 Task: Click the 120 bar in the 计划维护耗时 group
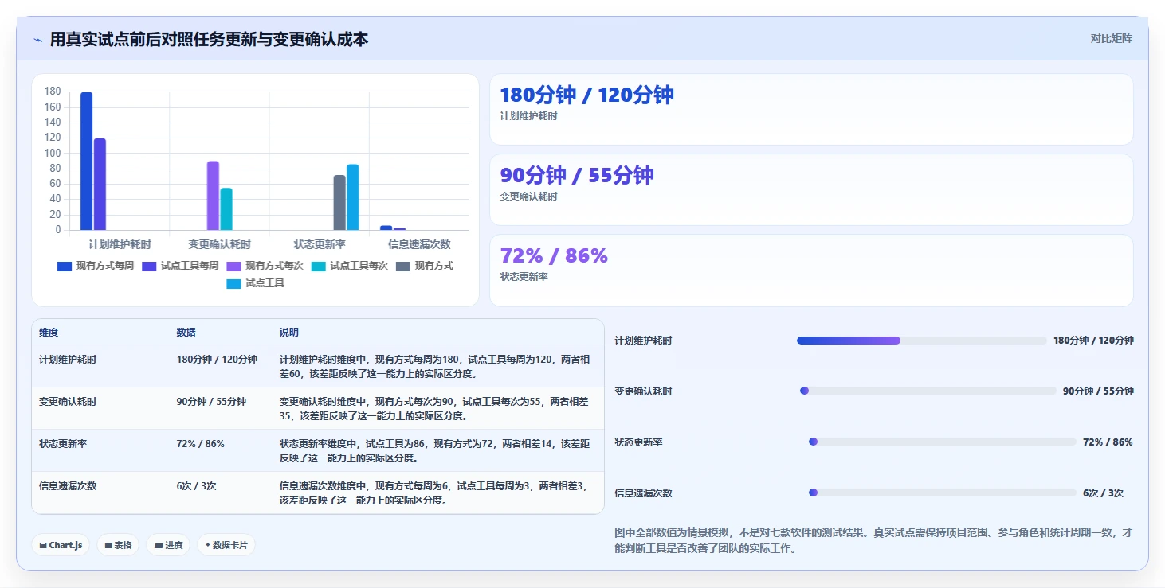click(100, 184)
